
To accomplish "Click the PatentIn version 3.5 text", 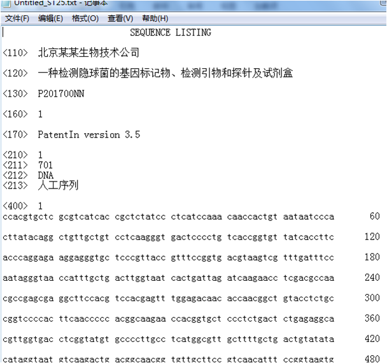I will coord(88,134).
